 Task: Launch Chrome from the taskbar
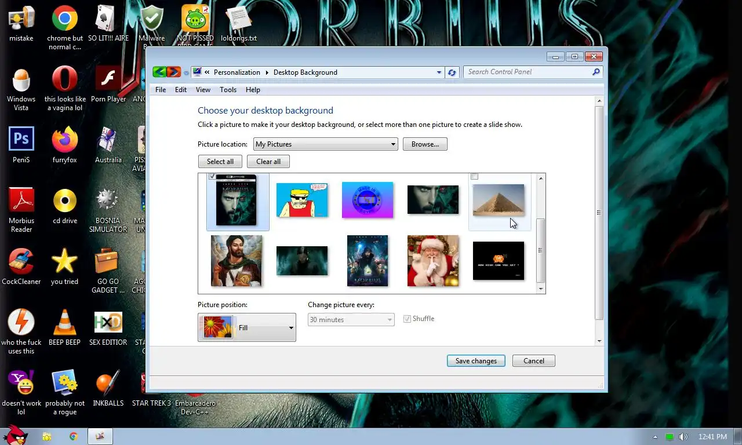73,436
